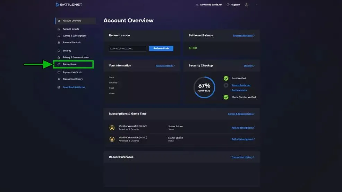Click the 67% complete security progress ring
The width and height of the screenshot is (342, 192).
pyautogui.click(x=204, y=87)
